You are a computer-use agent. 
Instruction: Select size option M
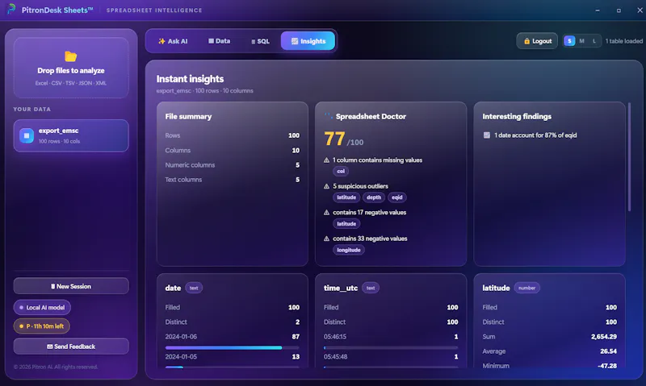(581, 41)
